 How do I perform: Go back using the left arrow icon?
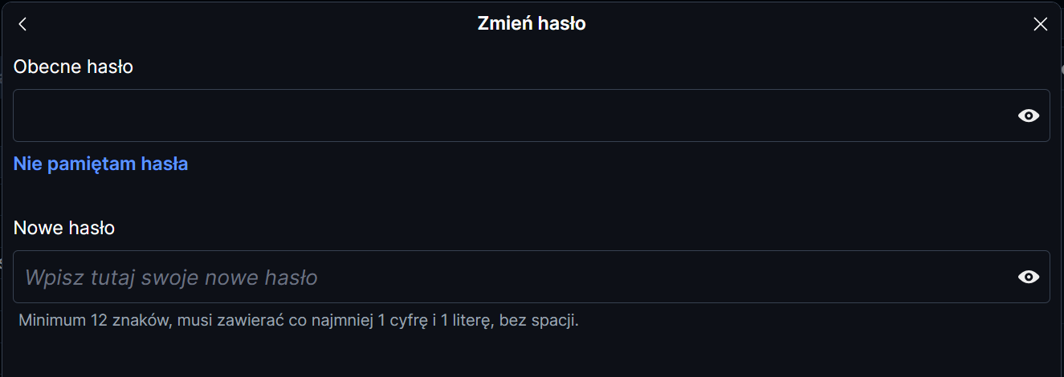click(22, 24)
